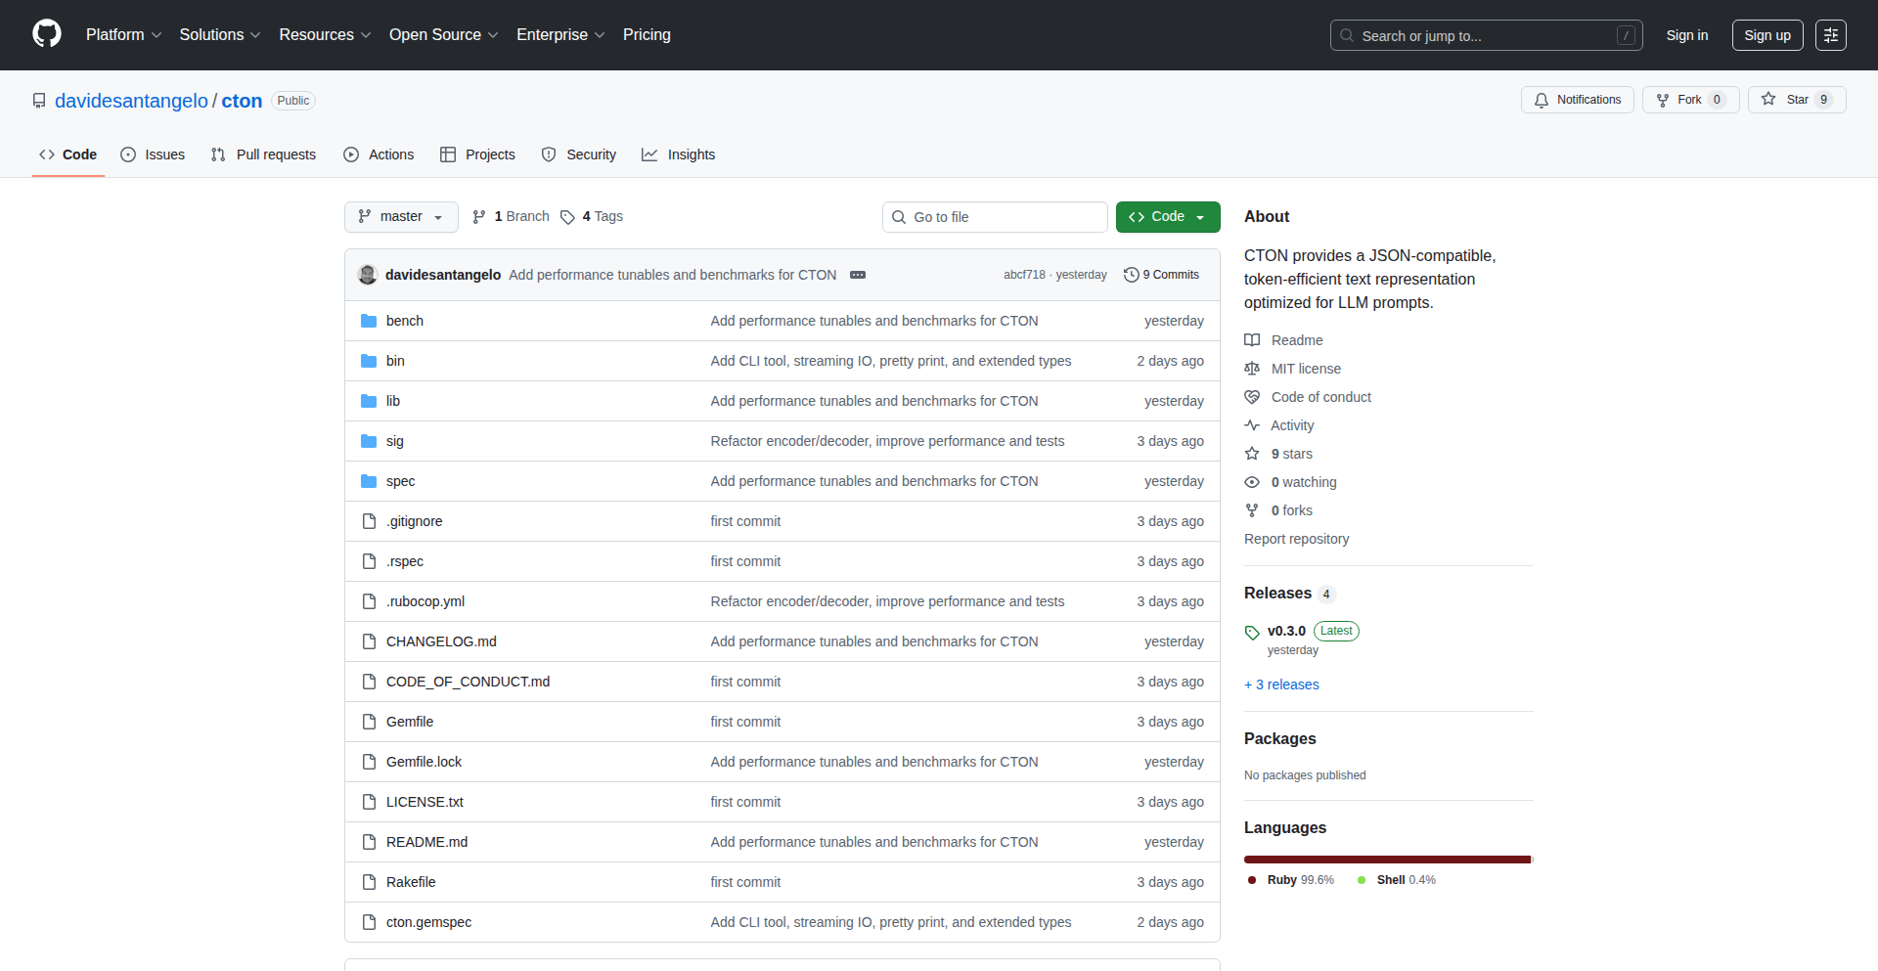This screenshot has height=971, width=1878.
Task: Click the GitHub logo icon
Action: 45,34
